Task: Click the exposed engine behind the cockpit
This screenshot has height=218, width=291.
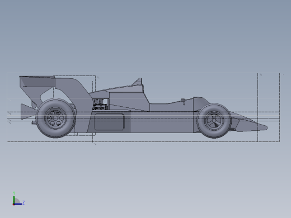Action: pos(100,105)
